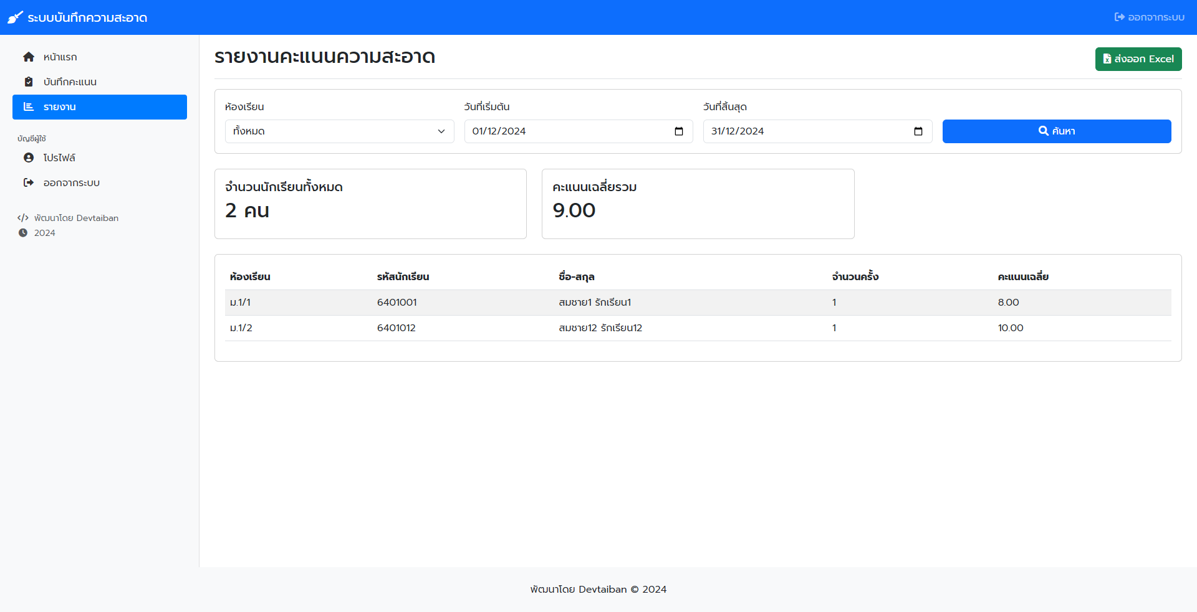Select โปรไฟล์ in the sidebar
The width and height of the screenshot is (1197, 612).
click(59, 158)
